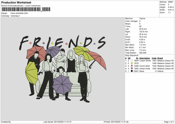Select the Stitches count 29967
Screen dimensions: 175x124
171,2
